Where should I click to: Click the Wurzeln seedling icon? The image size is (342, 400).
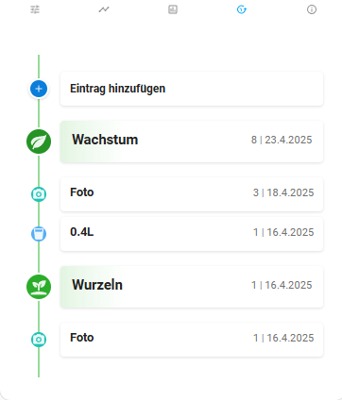tap(39, 287)
